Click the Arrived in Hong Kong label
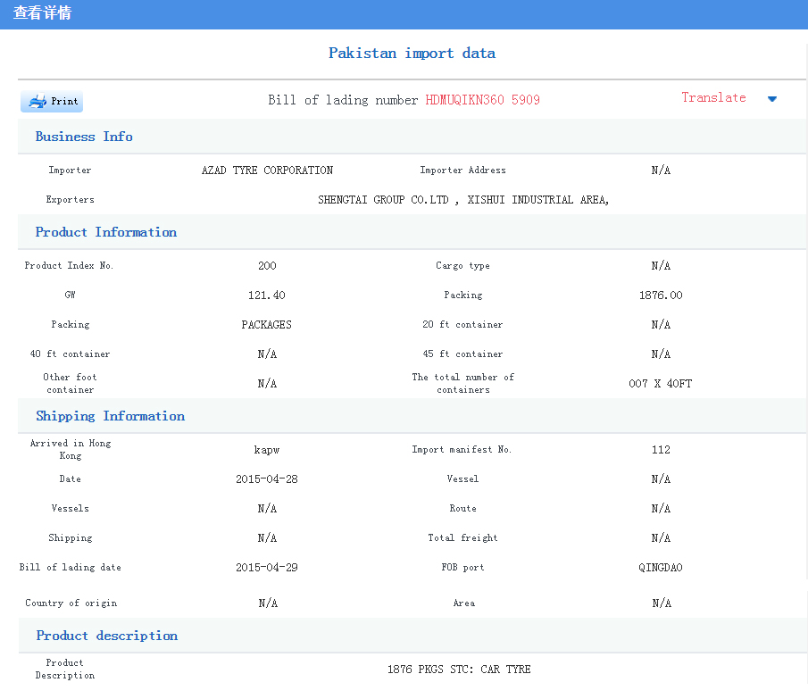The image size is (808, 699). (70, 449)
